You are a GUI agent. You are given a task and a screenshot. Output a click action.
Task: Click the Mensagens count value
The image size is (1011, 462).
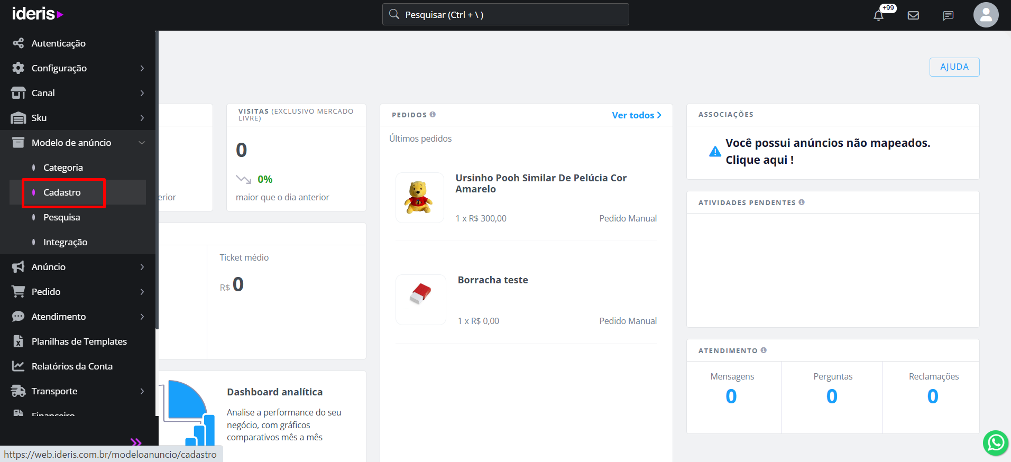pos(731,396)
